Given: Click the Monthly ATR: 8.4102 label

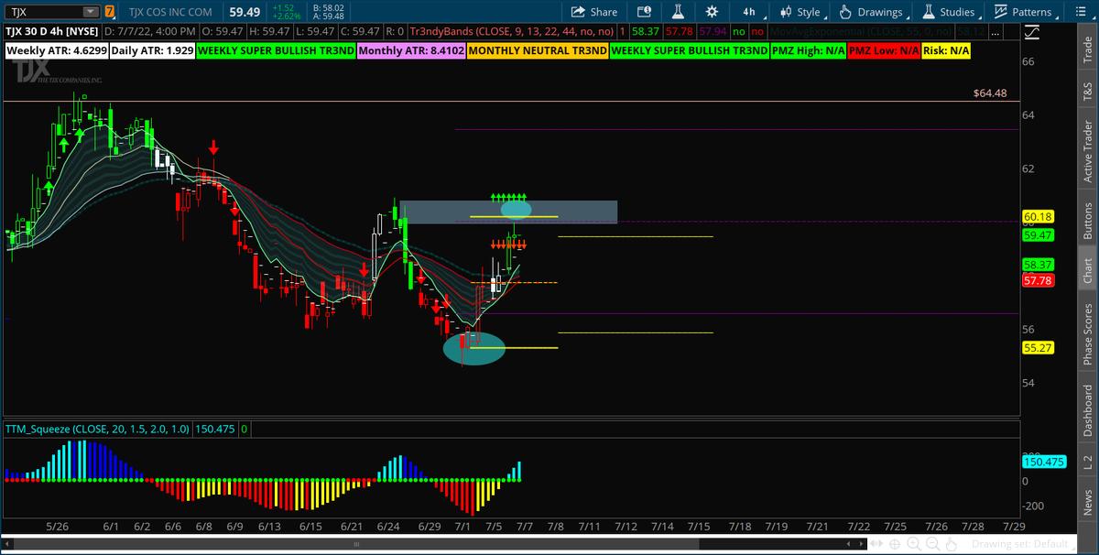Looking at the screenshot, I should pyautogui.click(x=411, y=51).
